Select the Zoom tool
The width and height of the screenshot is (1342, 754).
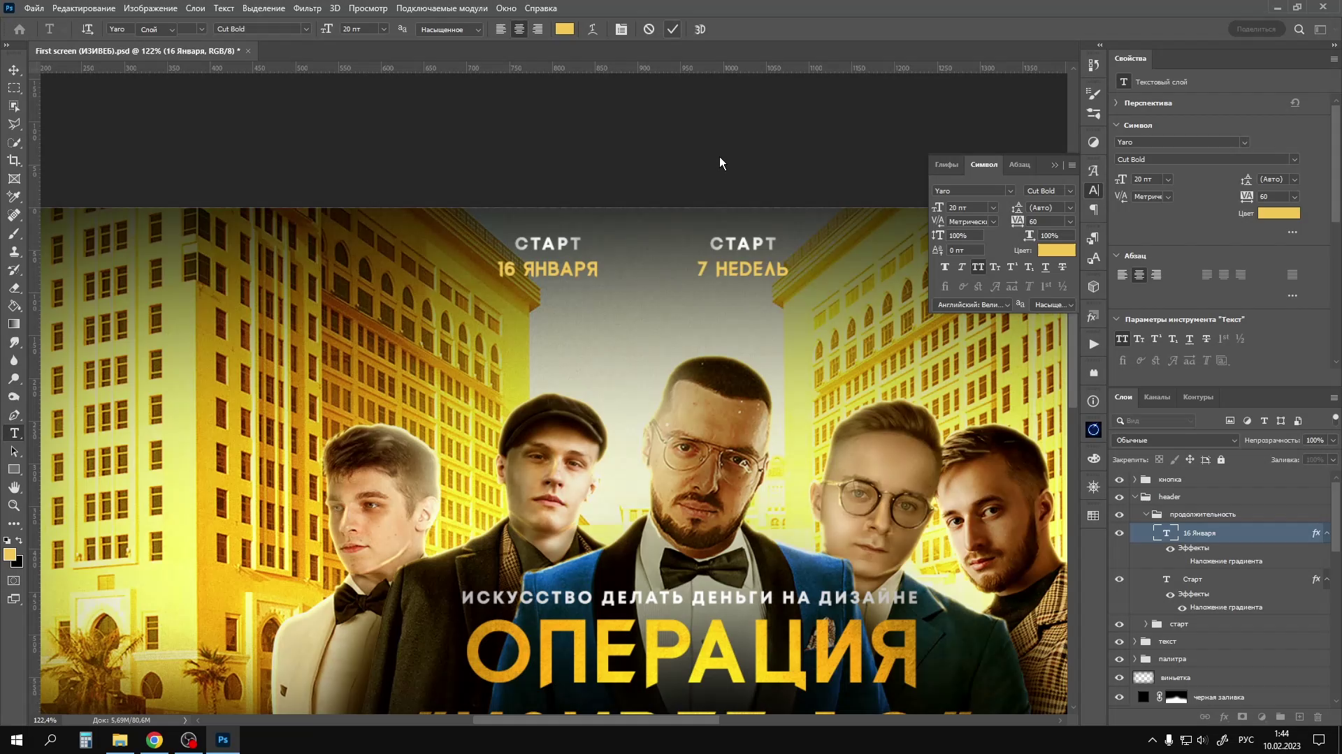[14, 505]
